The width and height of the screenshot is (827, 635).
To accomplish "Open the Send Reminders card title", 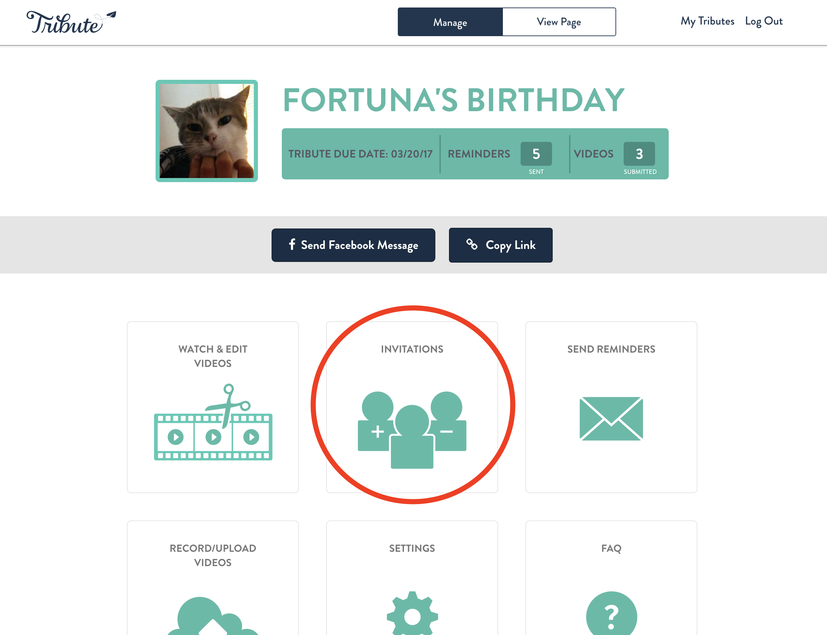I will coord(611,349).
